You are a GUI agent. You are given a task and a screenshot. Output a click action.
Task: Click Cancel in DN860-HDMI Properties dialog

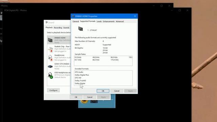click(x=117, y=91)
